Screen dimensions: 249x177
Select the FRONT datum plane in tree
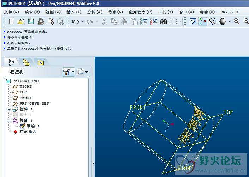(22, 98)
